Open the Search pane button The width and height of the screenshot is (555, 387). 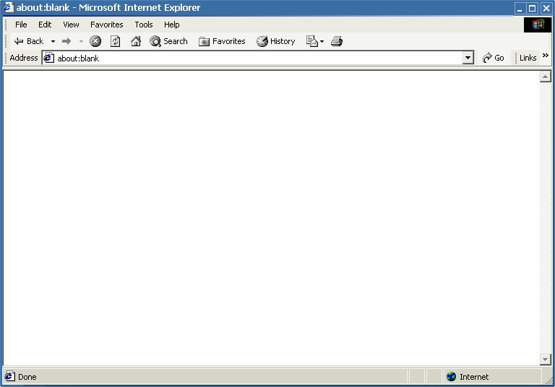(168, 41)
